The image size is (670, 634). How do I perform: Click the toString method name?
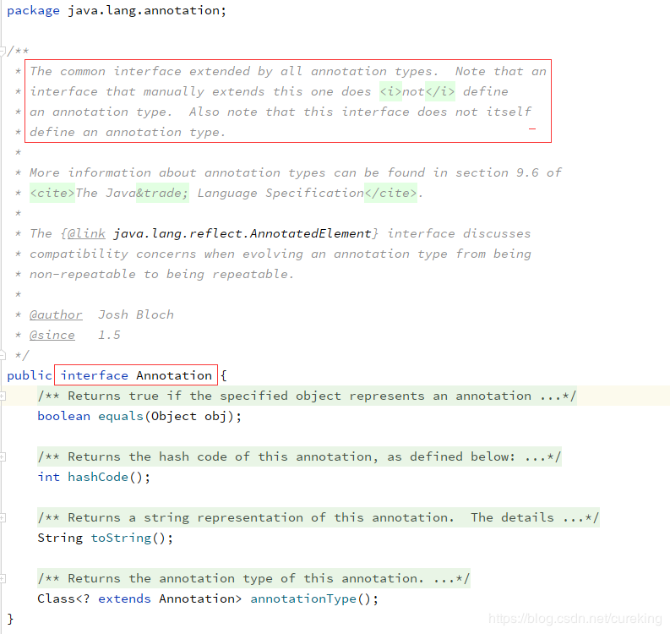click(122, 538)
